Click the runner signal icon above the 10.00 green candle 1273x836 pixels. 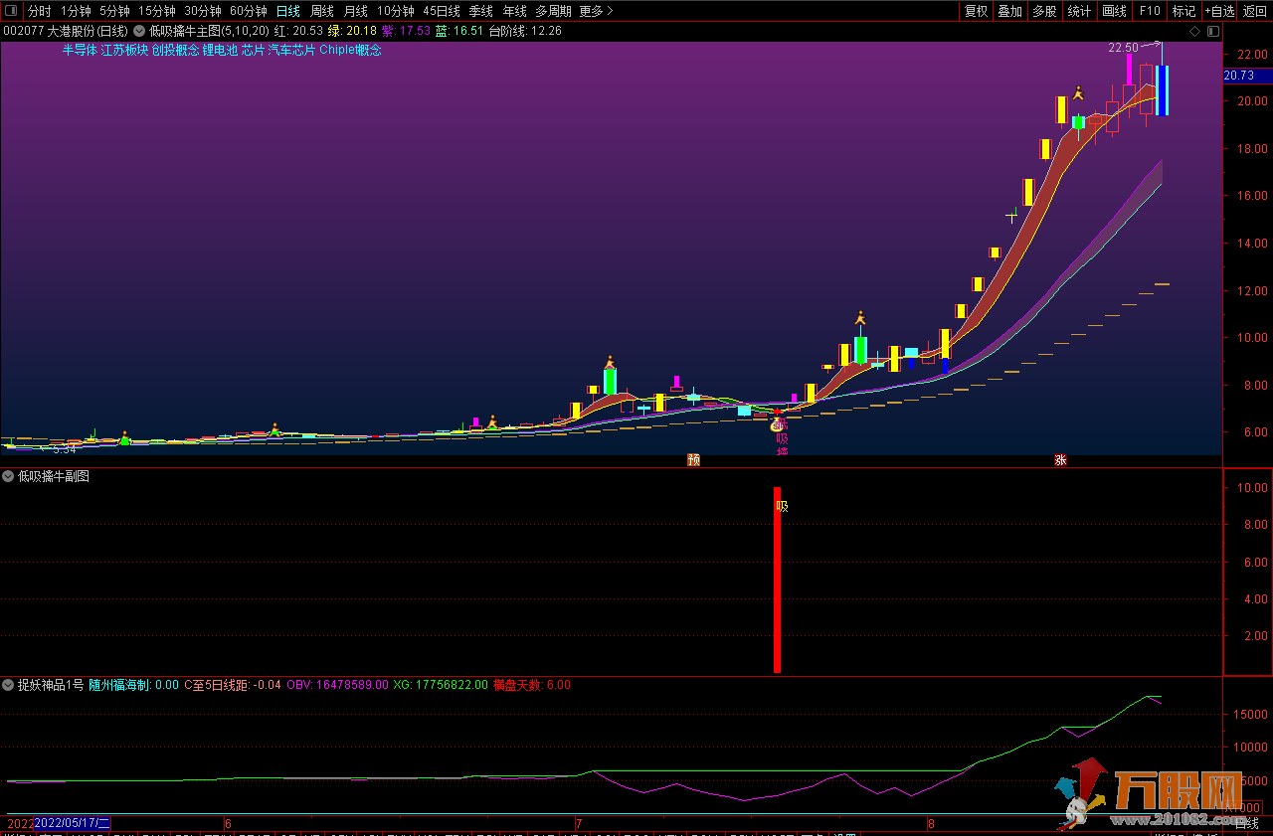pyautogui.click(x=859, y=318)
